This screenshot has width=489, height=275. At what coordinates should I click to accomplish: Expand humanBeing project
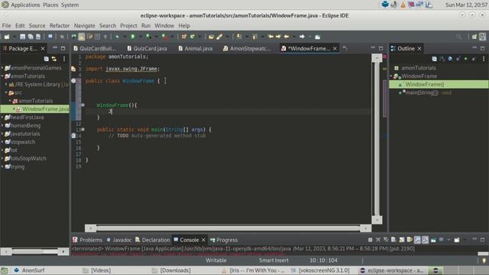pyautogui.click(x=2, y=125)
